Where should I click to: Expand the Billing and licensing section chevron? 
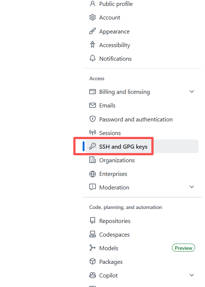point(192,92)
